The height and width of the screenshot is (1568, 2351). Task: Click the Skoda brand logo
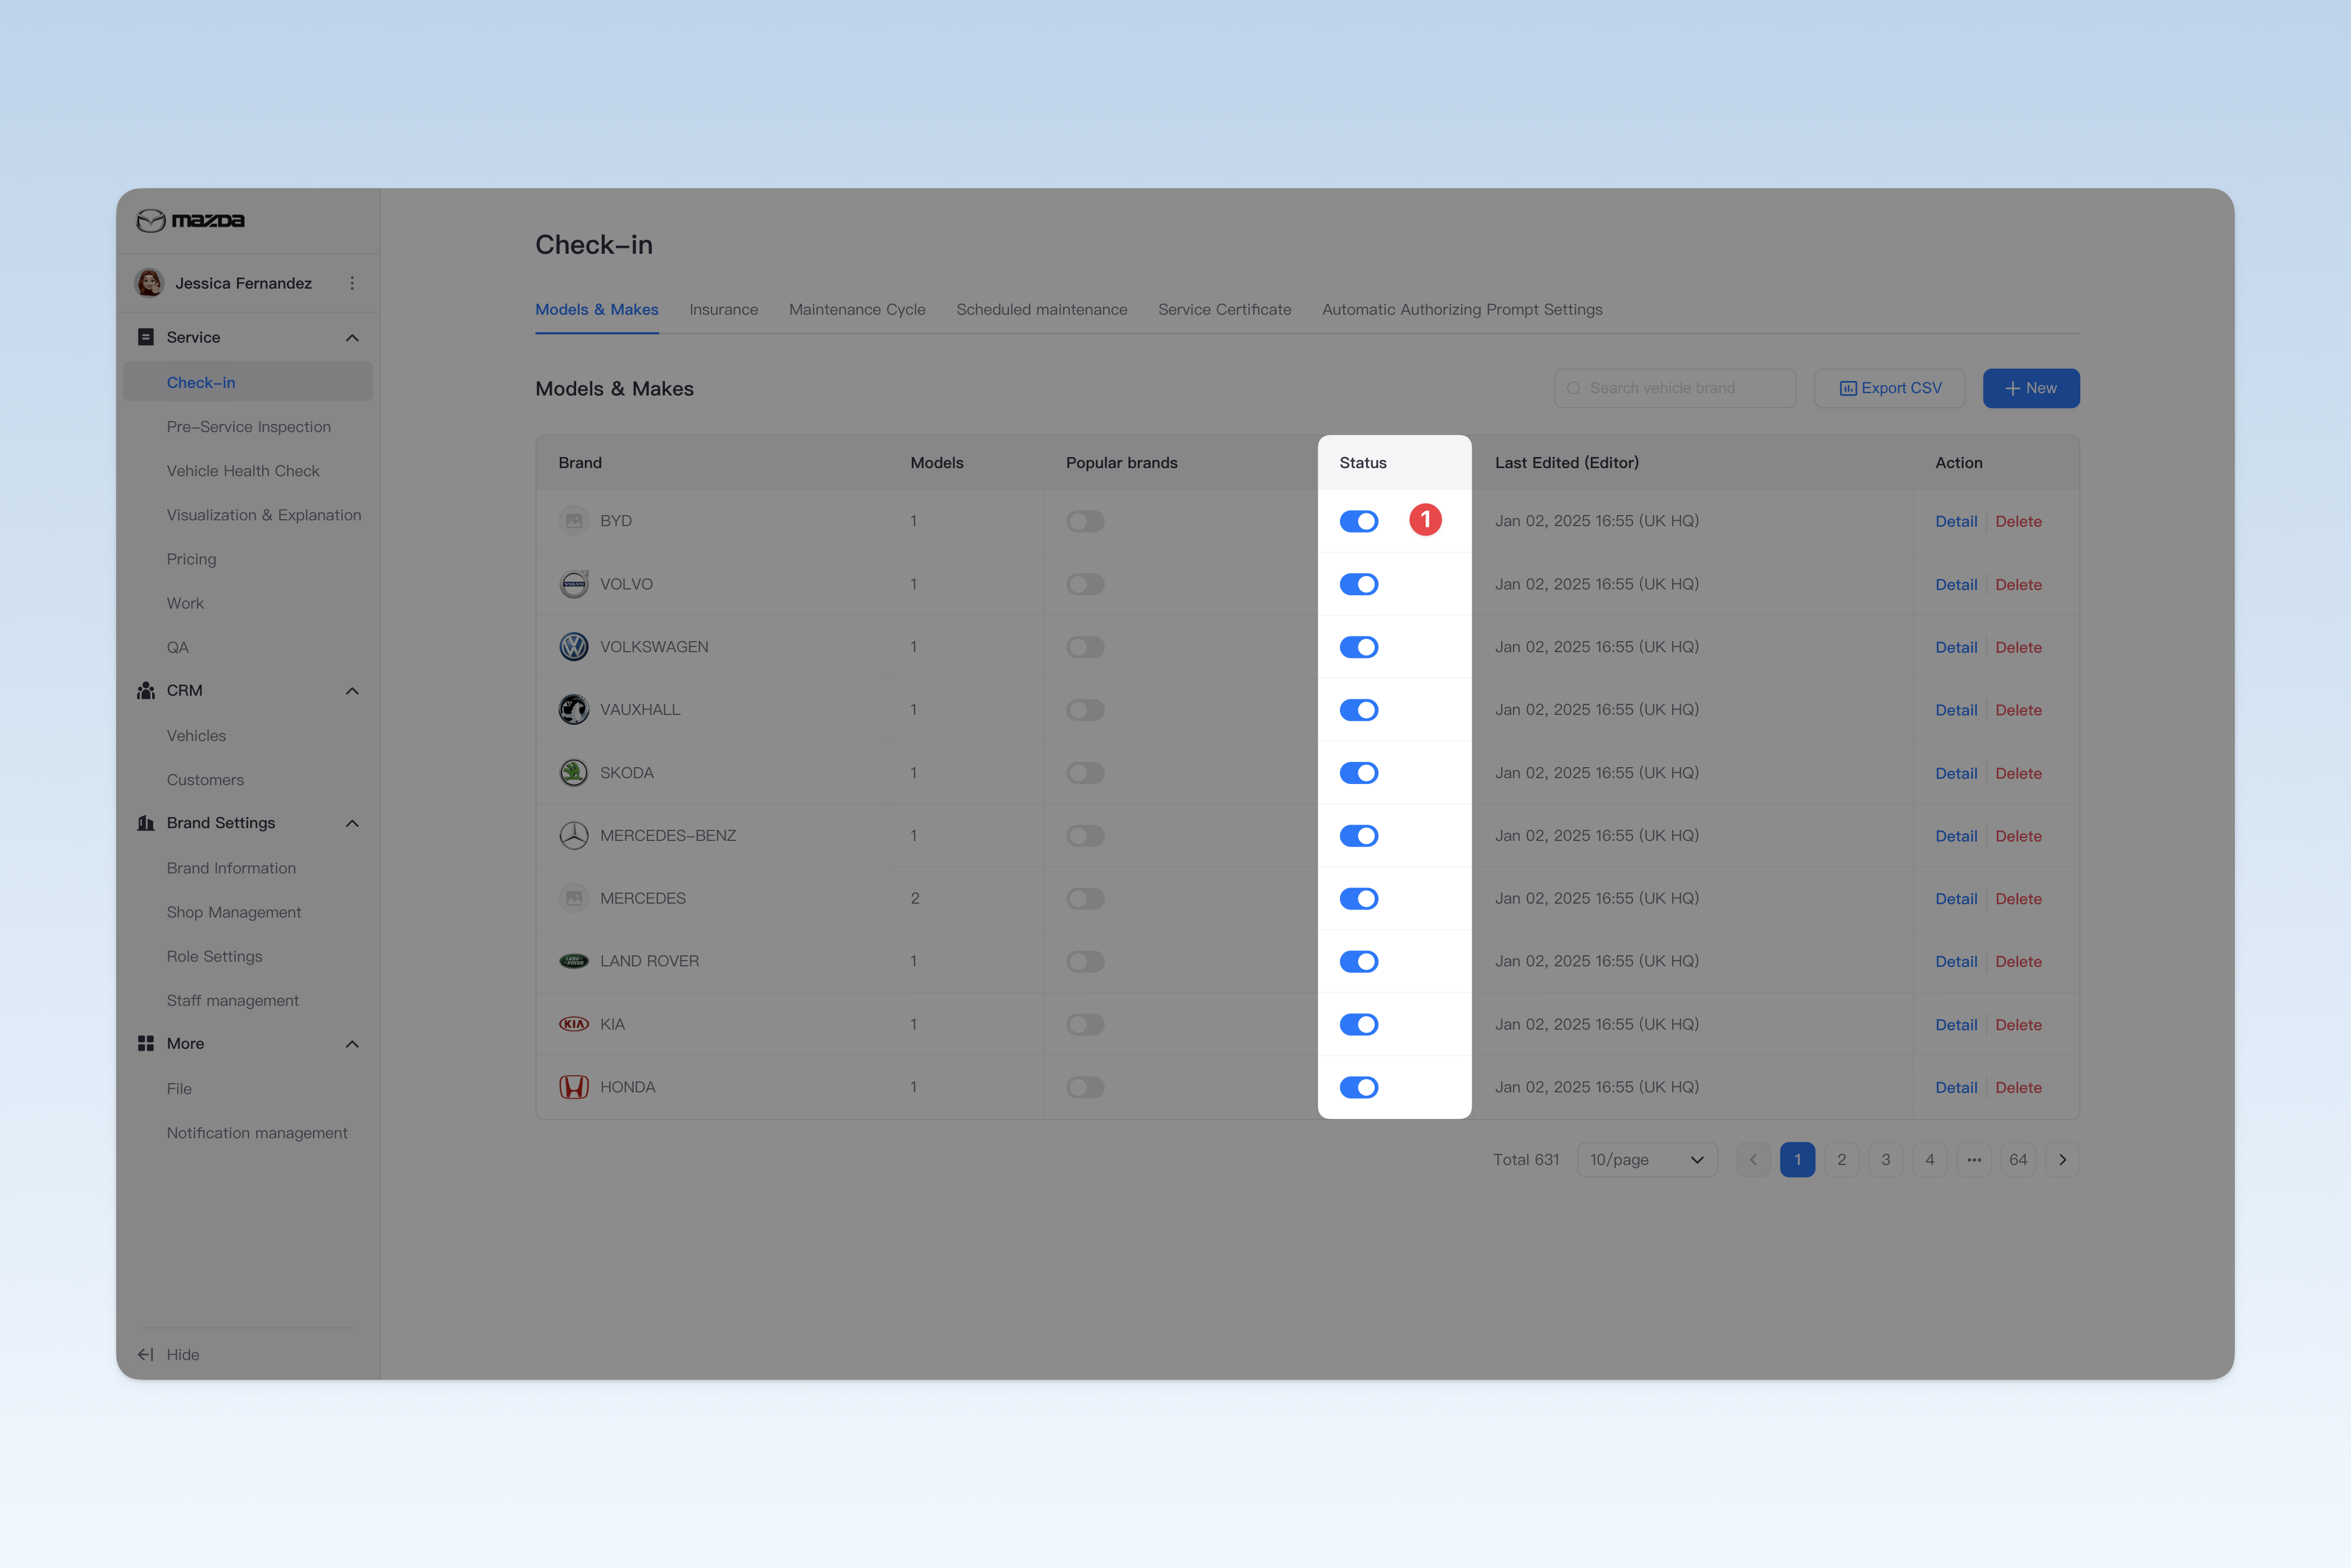pyautogui.click(x=574, y=773)
